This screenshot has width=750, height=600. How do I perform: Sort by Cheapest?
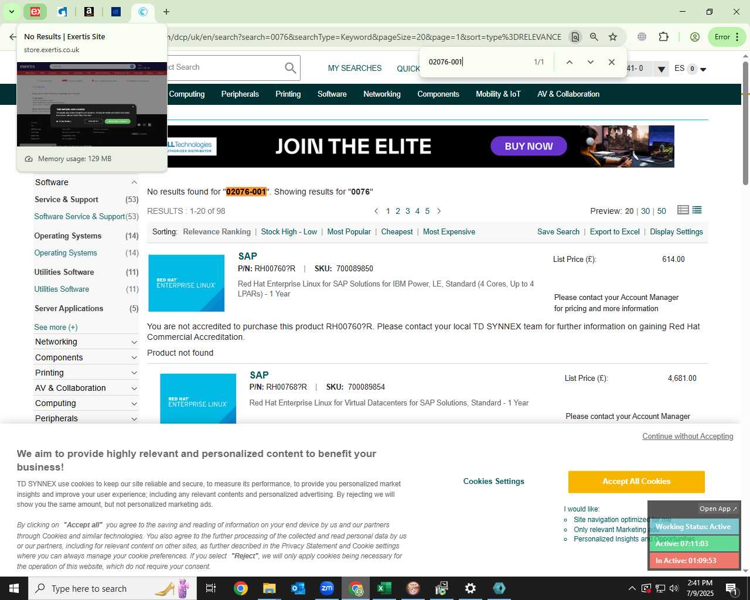(397, 231)
